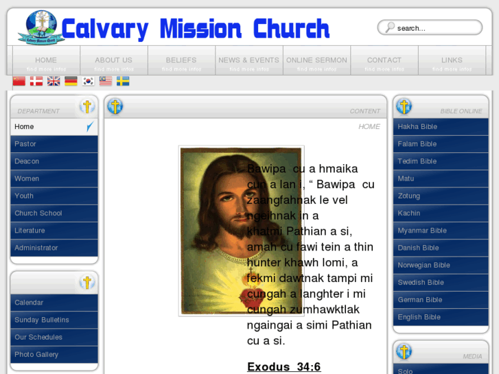The image size is (499, 374).
Task: Click the magnifier icon in search box
Action: [390, 27]
